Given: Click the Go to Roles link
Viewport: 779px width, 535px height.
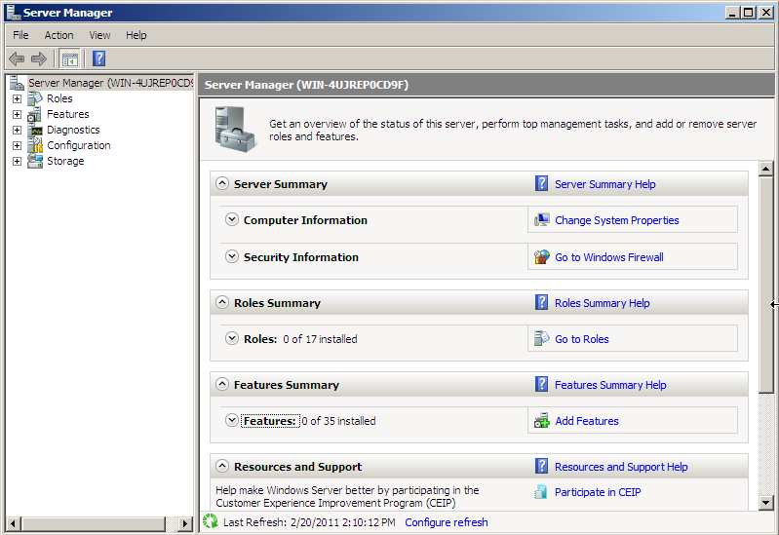Looking at the screenshot, I should (x=581, y=339).
